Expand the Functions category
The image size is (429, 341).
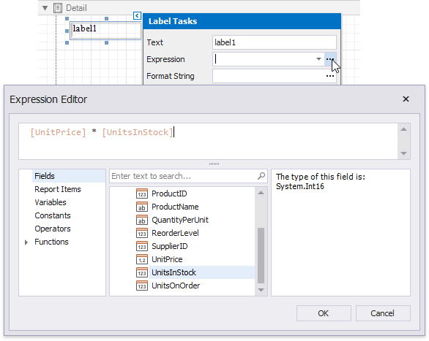point(26,242)
